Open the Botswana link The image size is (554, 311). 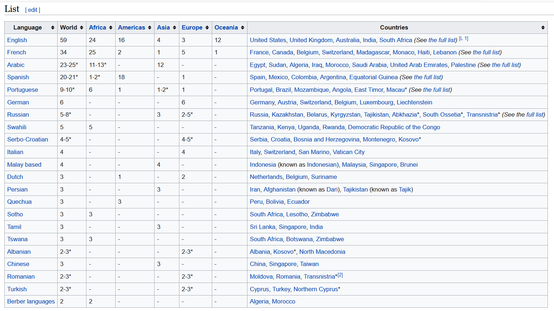[299, 239]
